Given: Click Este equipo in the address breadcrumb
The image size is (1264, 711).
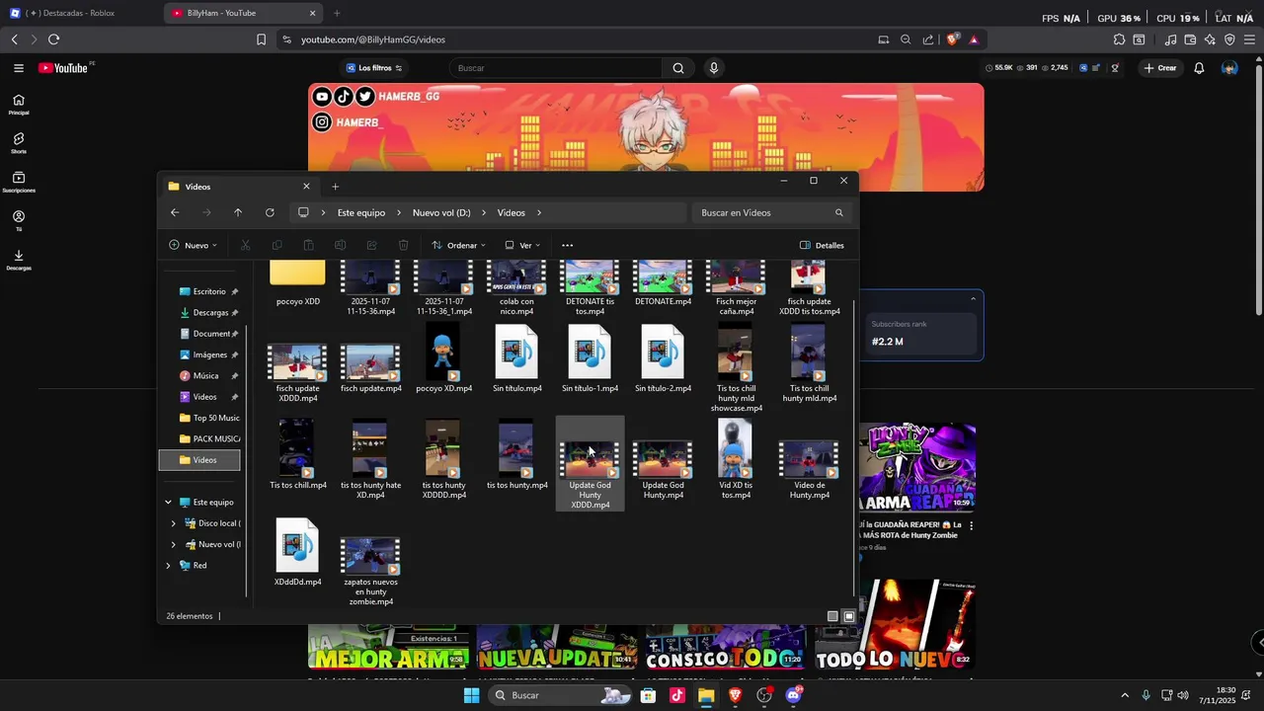Looking at the screenshot, I should point(361,212).
